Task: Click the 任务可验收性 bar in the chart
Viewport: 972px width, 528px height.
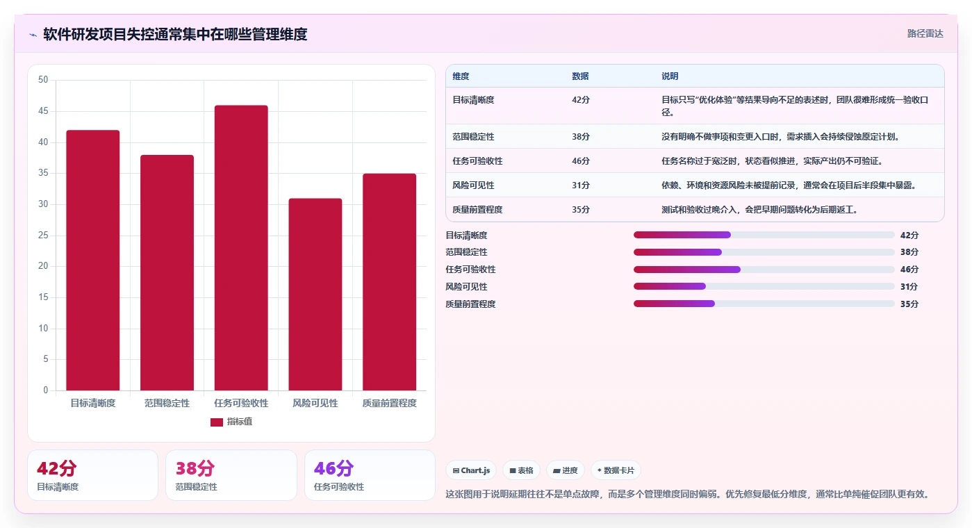Action: (241, 248)
